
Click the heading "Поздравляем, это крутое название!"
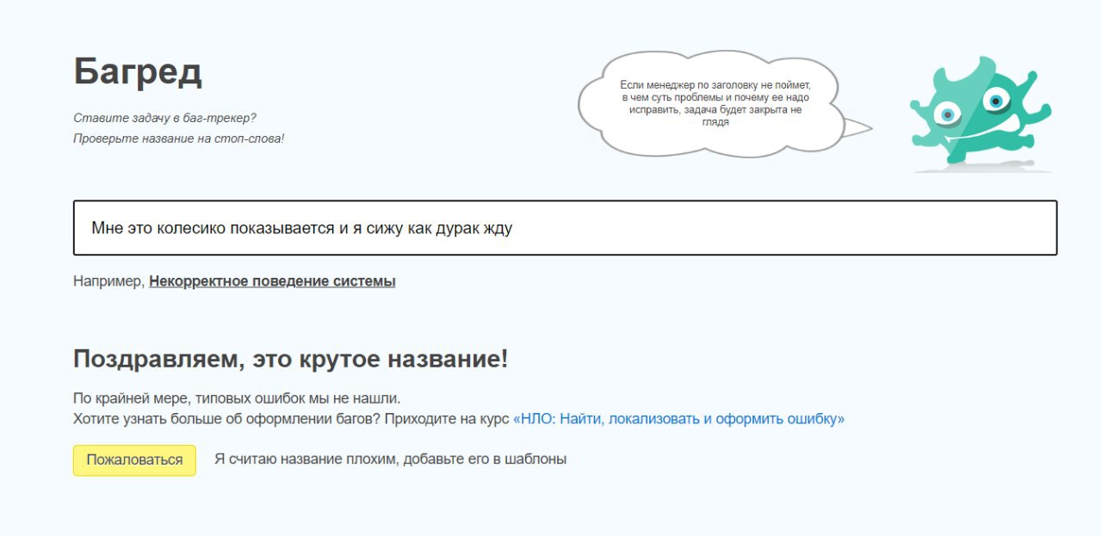click(291, 360)
